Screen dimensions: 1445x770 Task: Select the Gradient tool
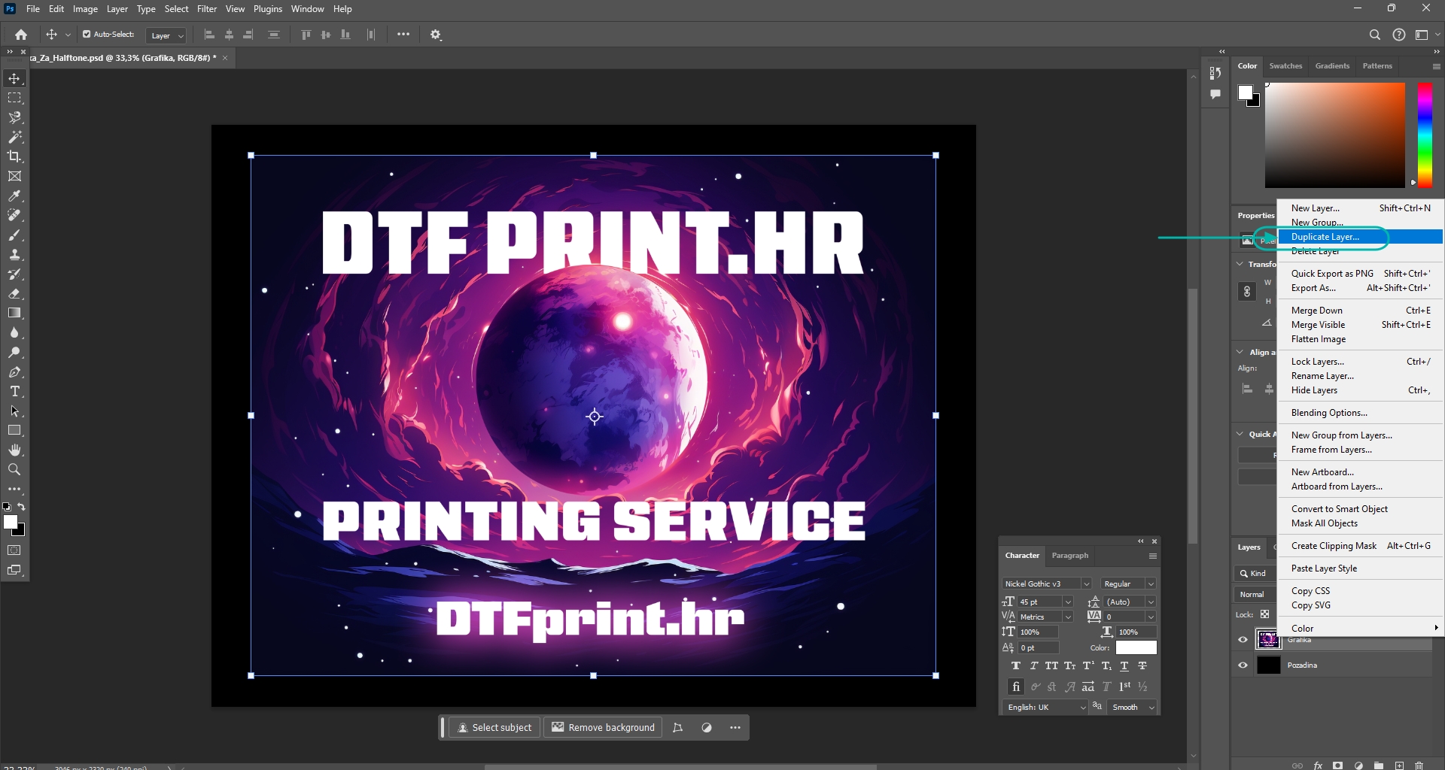point(14,313)
